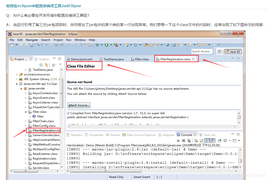Click the Print icon in toolbar

(32, 45)
